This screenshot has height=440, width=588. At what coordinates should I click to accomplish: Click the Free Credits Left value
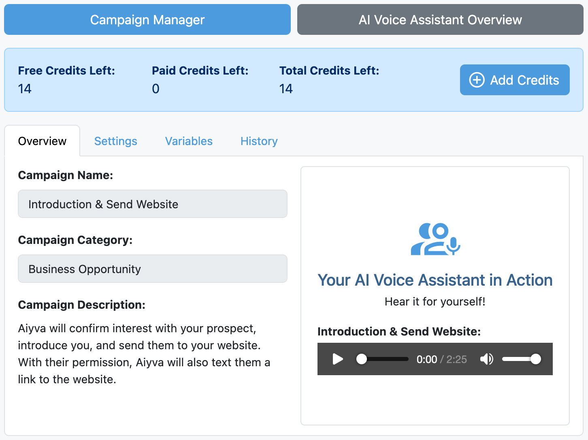coord(25,89)
